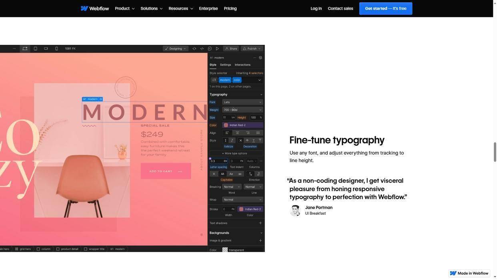The width and height of the screenshot is (497, 280).
Task: Select the tablet breakpoint icon
Action: (x=36, y=48)
